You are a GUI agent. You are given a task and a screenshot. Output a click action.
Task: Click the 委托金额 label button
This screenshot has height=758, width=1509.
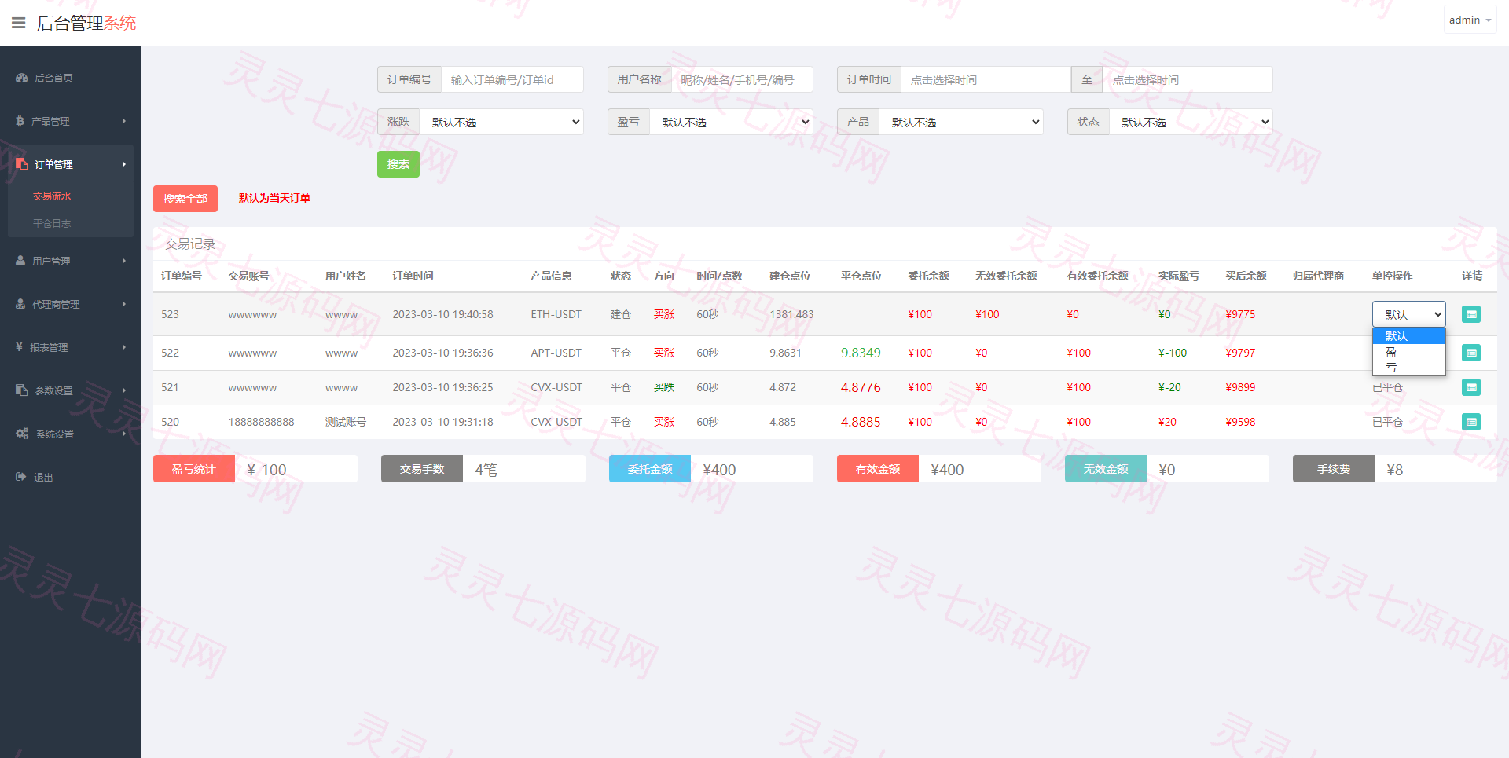[650, 469]
